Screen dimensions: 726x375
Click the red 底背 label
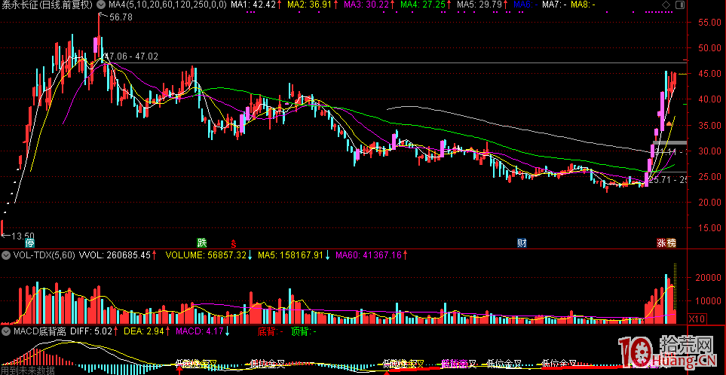(x=271, y=331)
